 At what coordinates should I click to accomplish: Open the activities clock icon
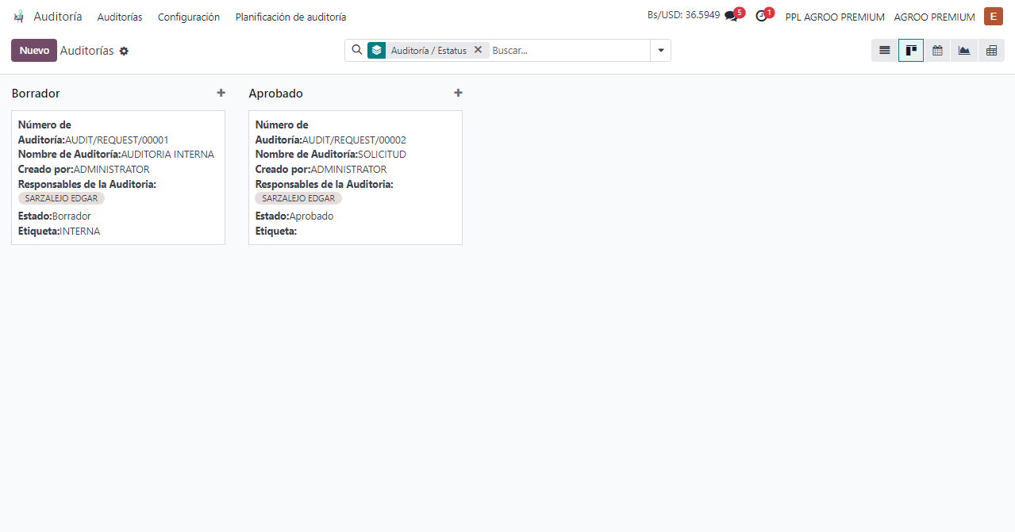pyautogui.click(x=762, y=17)
